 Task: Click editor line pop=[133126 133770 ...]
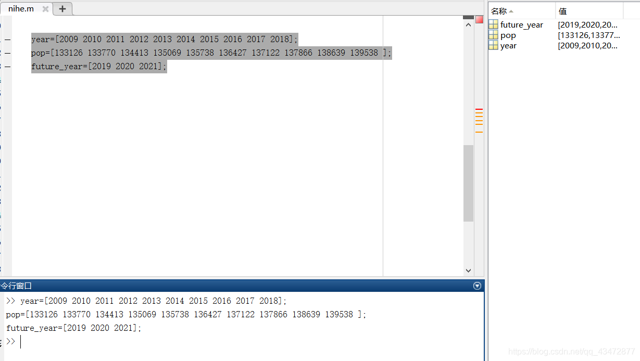211,53
